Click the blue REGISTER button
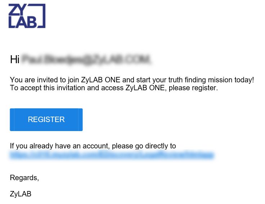This screenshot has height=204, width=265. [46, 120]
